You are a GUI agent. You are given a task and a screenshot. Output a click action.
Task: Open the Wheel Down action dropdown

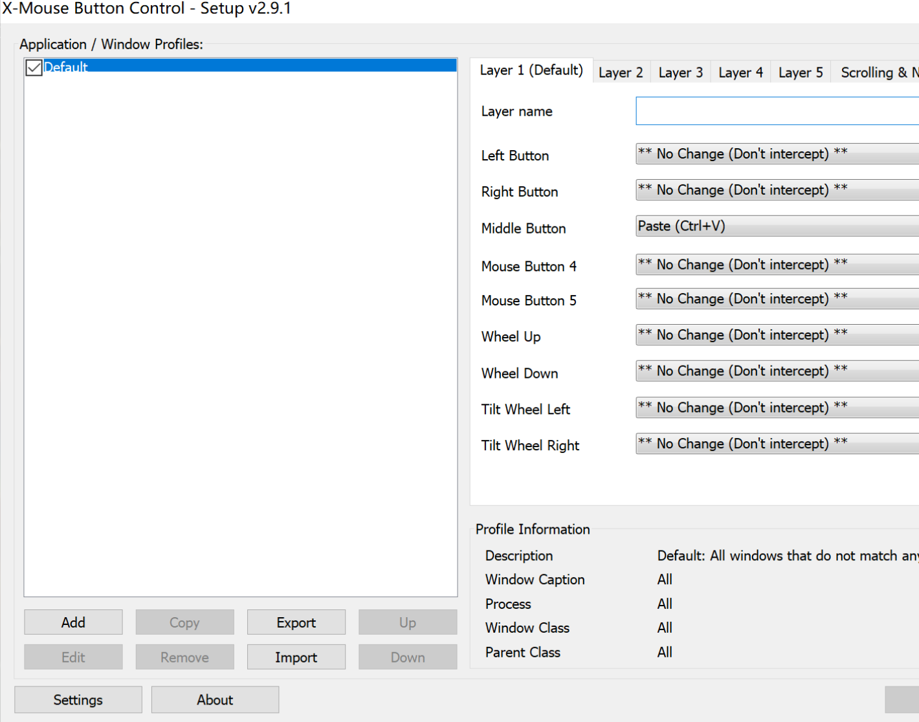click(x=777, y=371)
